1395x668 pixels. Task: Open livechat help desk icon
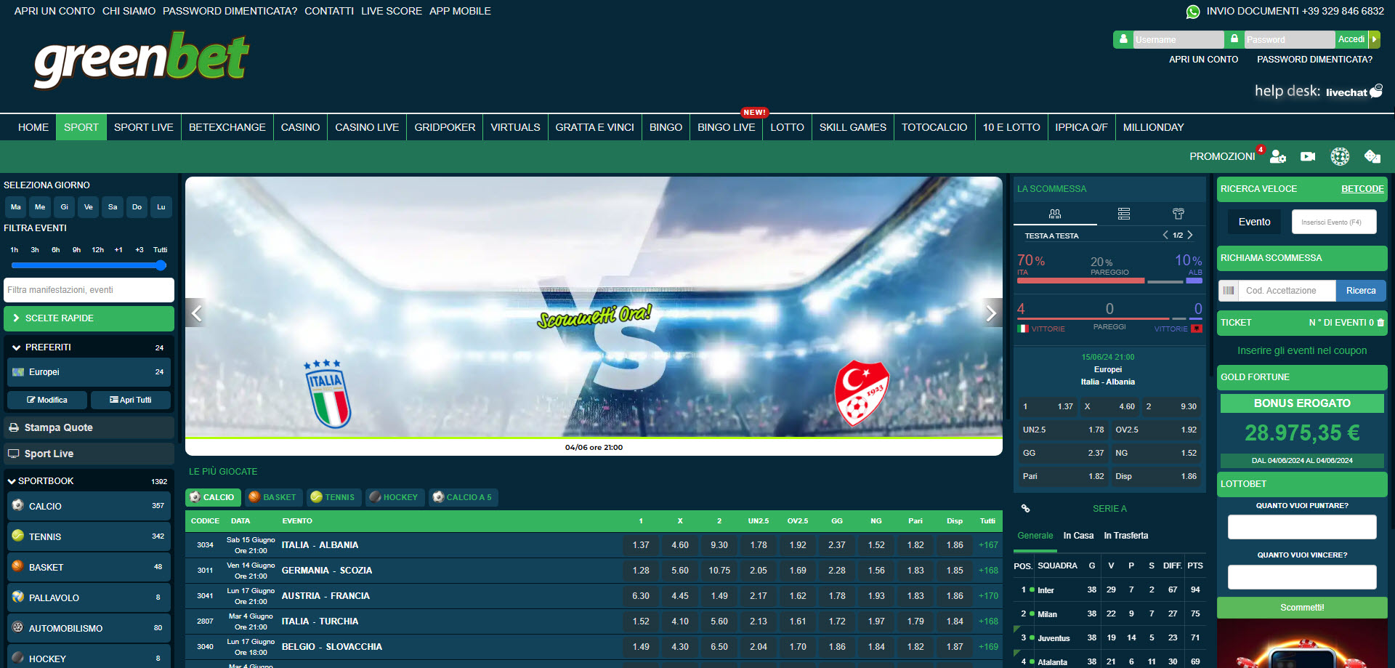1375,91
